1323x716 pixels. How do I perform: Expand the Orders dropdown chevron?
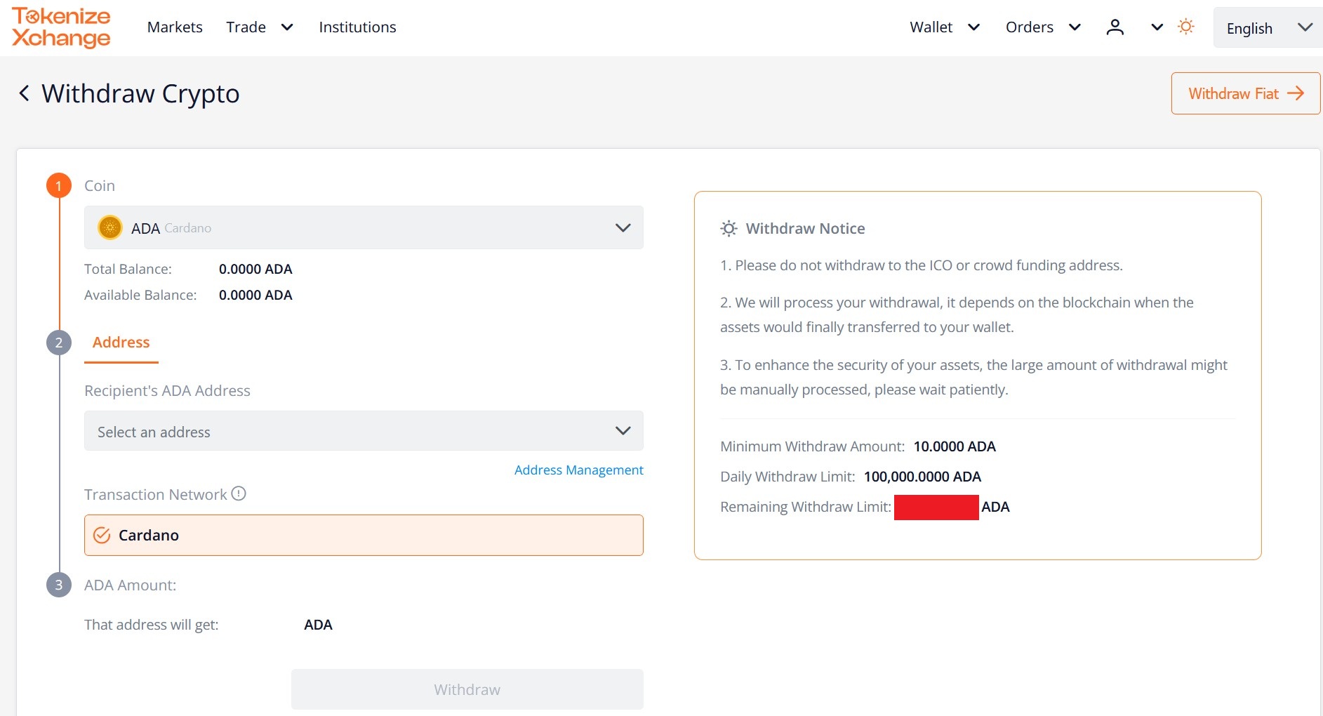(1075, 27)
